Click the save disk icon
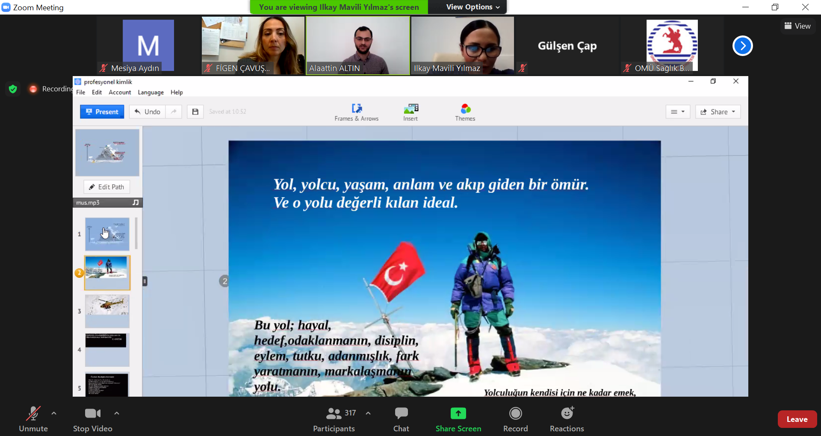The width and height of the screenshot is (821, 436). [195, 112]
